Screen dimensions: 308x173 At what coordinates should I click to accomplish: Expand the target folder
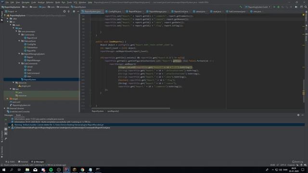point(8,99)
